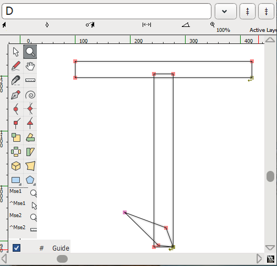
Task: Click the Mse1 magnifier tool indicator
Action: pos(34,193)
